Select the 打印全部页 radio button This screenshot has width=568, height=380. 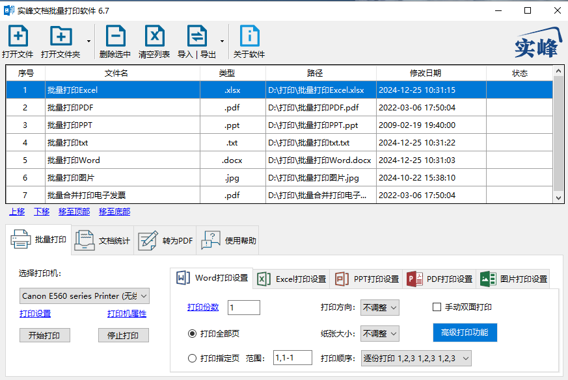pos(192,334)
